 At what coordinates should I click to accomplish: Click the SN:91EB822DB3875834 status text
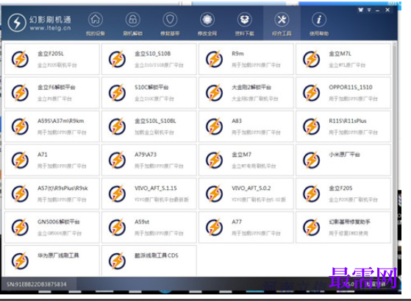coord(37,284)
